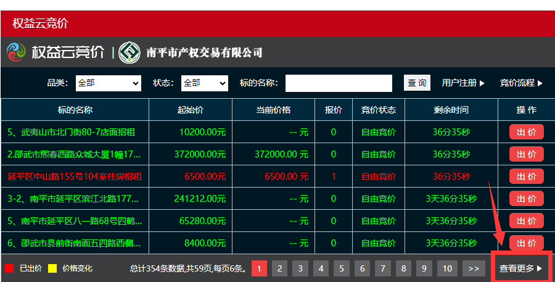Click 查看更多 to view more listings
The height and width of the screenshot is (282, 555).
pyautogui.click(x=521, y=268)
